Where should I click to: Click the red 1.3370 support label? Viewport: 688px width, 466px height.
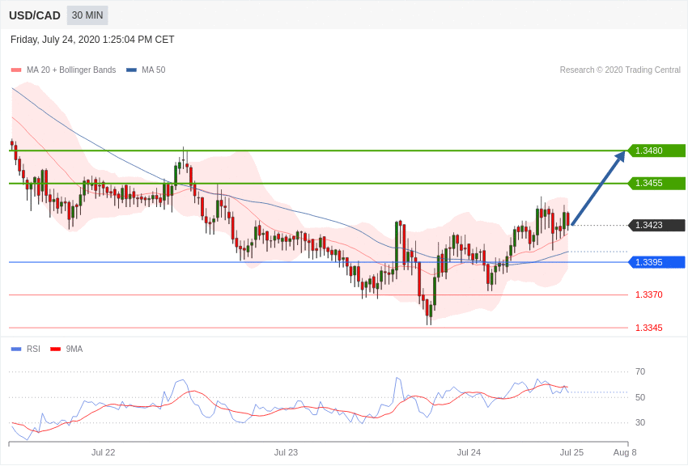(x=649, y=294)
